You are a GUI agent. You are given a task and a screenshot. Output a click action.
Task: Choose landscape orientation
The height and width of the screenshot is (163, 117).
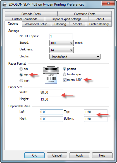point(65,74)
